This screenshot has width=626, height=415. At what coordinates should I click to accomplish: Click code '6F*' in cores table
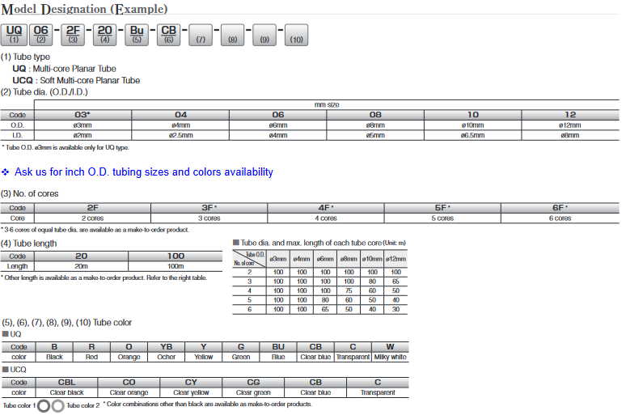click(560, 208)
